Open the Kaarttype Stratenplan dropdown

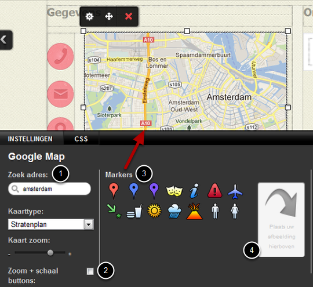[51, 224]
